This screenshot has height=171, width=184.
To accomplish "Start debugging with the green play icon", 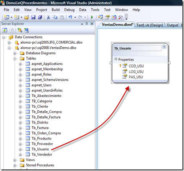I will pos(92,17).
